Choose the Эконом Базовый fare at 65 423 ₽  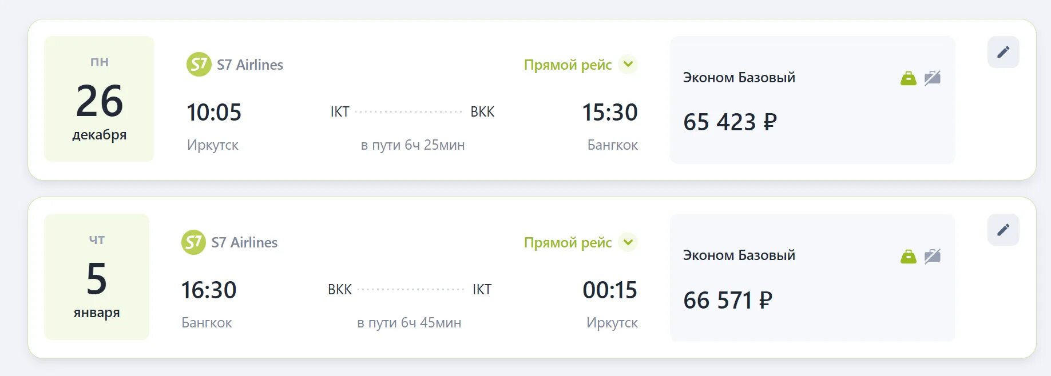tap(812, 100)
